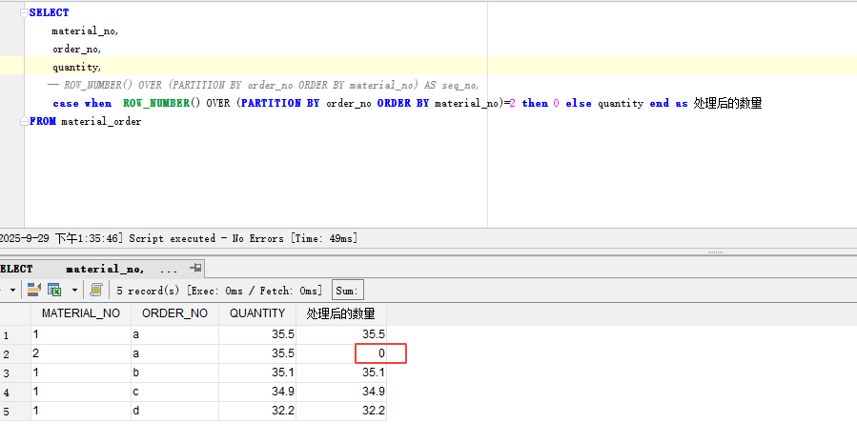The width and height of the screenshot is (857, 443).
Task: Click the save results icon in grid toolbar
Action: [33, 290]
